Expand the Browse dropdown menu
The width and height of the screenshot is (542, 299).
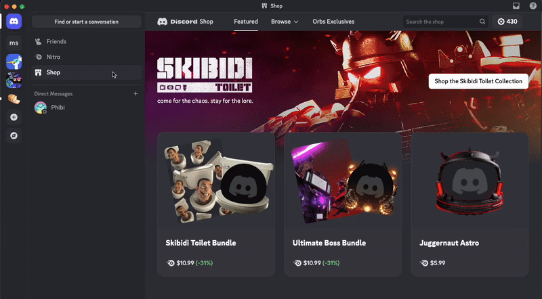[x=285, y=22]
